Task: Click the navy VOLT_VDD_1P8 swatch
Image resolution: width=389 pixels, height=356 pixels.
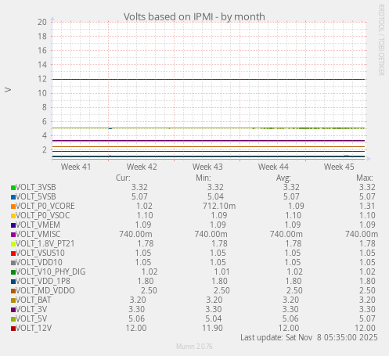Action: pyautogui.click(x=13, y=282)
